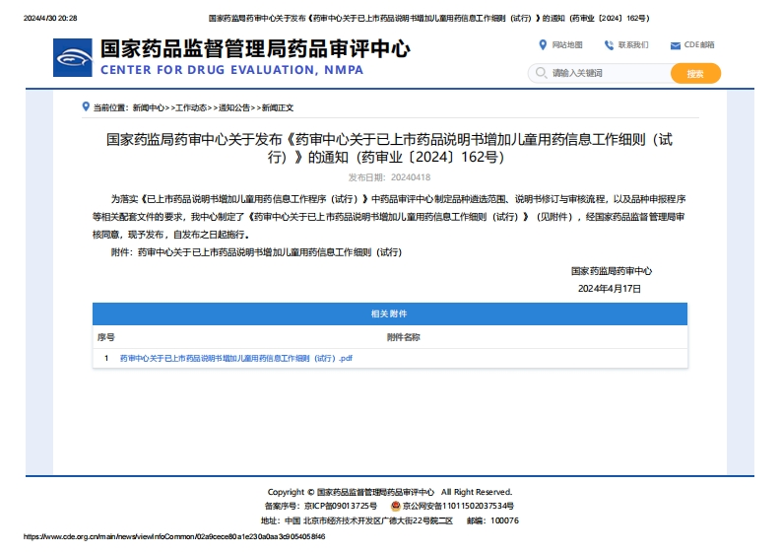Screen dimensions: 781x553
Task: Open CDE邮箱 link
Action: tap(699, 45)
